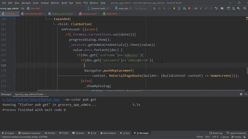Open Project Structure folder icon
The height and width of the screenshot is (139, 248).
pyautogui.click(x=222, y=8)
